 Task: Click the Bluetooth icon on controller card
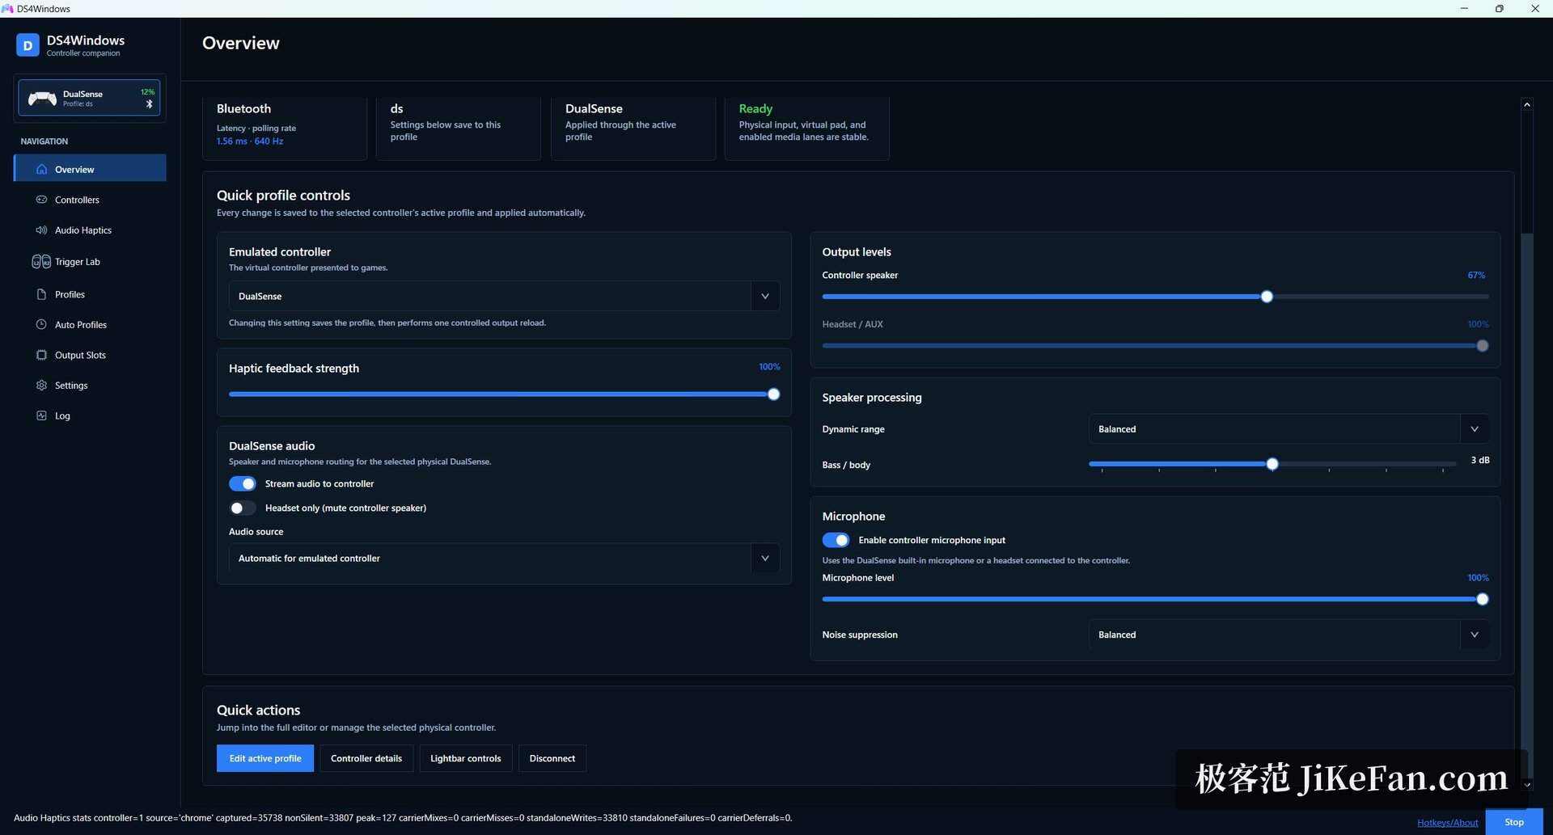tap(149, 104)
